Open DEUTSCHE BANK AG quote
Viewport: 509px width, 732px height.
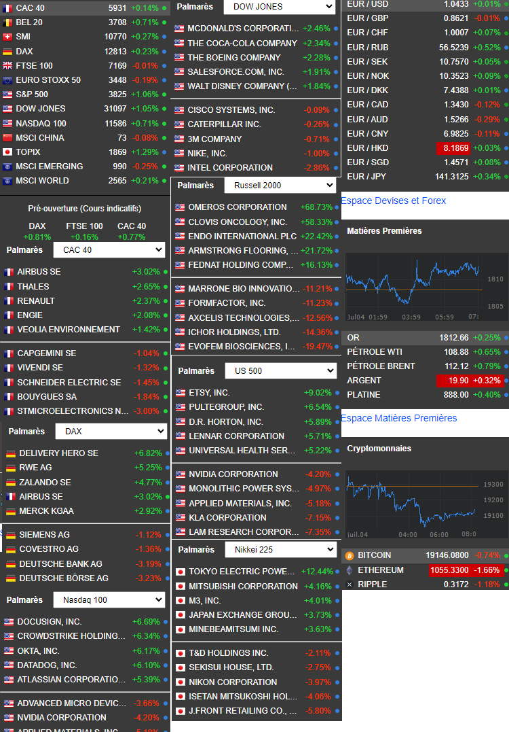[x=60, y=564]
